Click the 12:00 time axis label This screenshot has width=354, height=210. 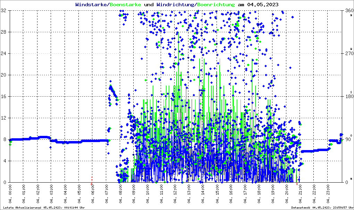(x=176, y=194)
